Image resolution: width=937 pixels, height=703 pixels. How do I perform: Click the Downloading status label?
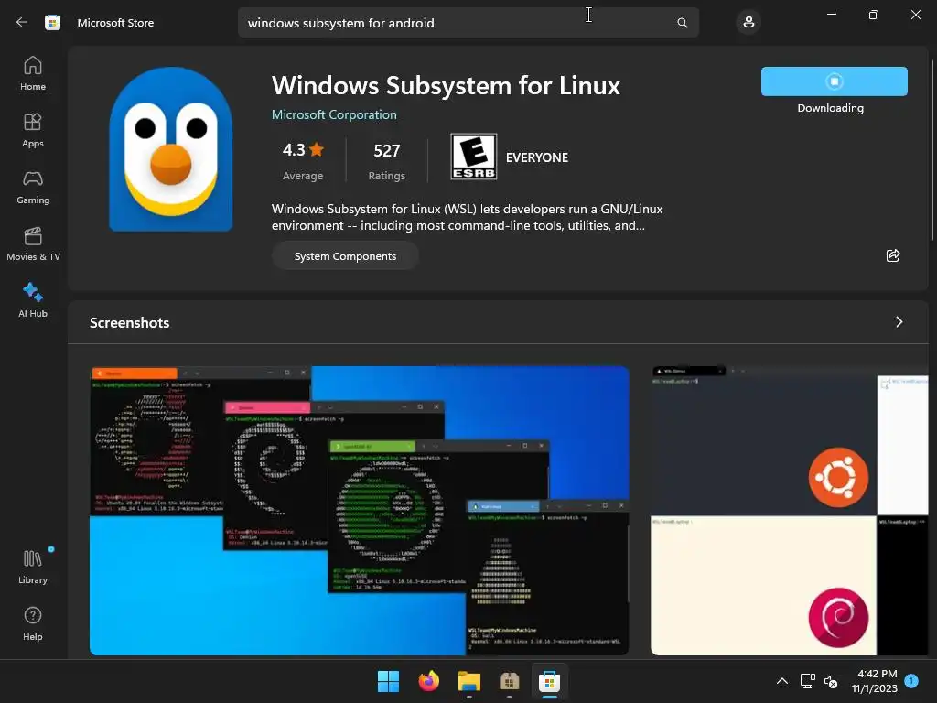tap(830, 108)
